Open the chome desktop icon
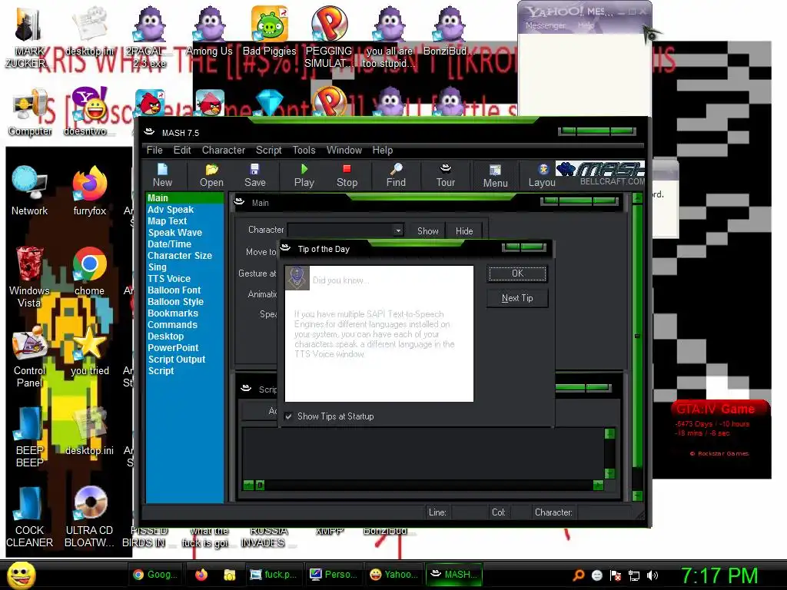Screen dimensions: 787x590 [90, 271]
